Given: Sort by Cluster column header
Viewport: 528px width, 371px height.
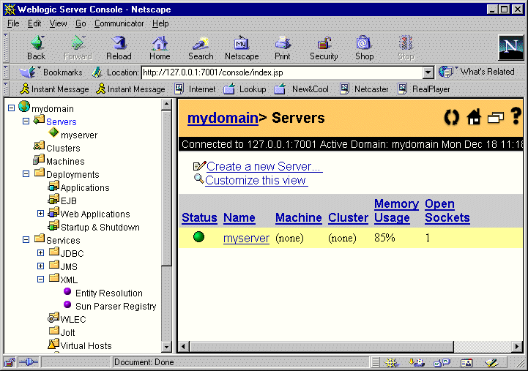Looking at the screenshot, I should pos(348,217).
